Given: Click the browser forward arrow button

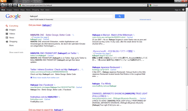Looking at the screenshot, I should 6,5.
